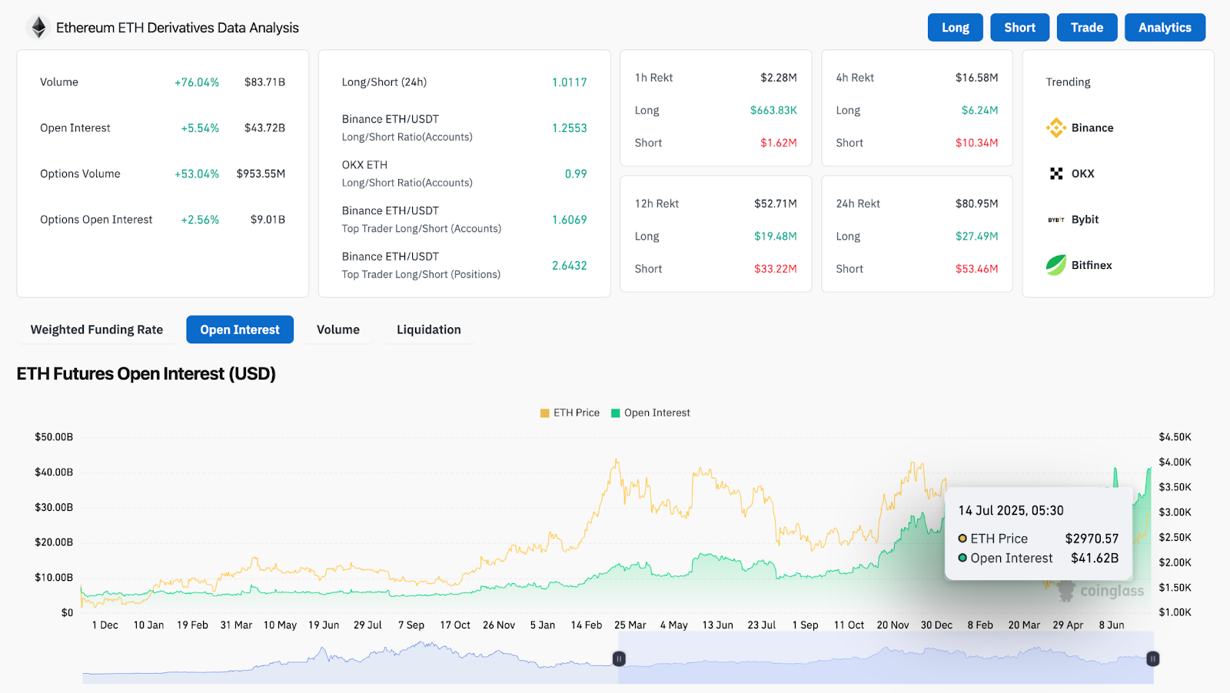Viewport: 1230px width, 693px height.
Task: Click the blue Short button
Action: pyautogui.click(x=1020, y=28)
